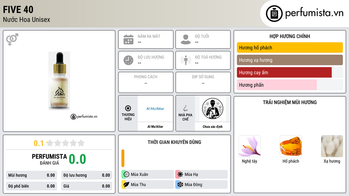Click the leaf icon for Mùa Thu
Image resolution: width=349 pixels, height=196 pixels.
[x=126, y=184]
